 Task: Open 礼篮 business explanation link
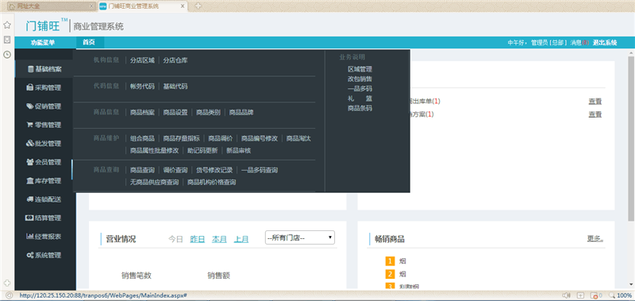coord(360,98)
